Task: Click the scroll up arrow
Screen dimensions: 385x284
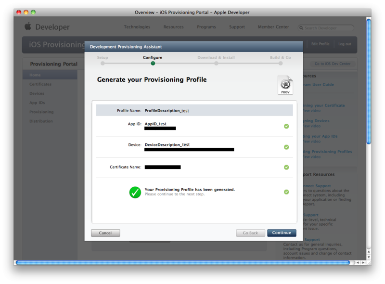Action: coord(369,252)
